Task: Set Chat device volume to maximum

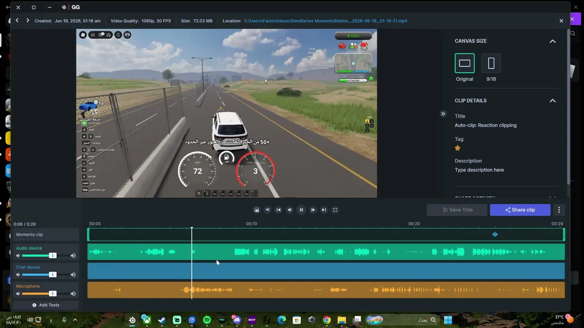Action: pos(73,275)
